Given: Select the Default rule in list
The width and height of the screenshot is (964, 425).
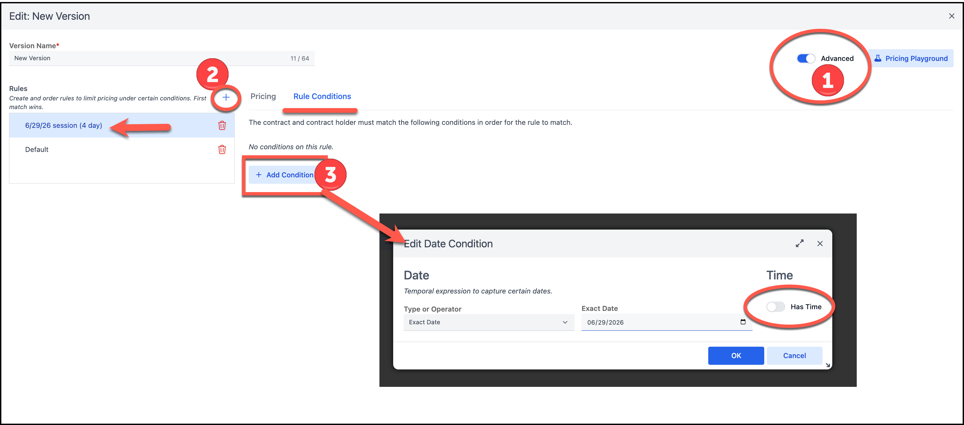Looking at the screenshot, I should [x=37, y=150].
